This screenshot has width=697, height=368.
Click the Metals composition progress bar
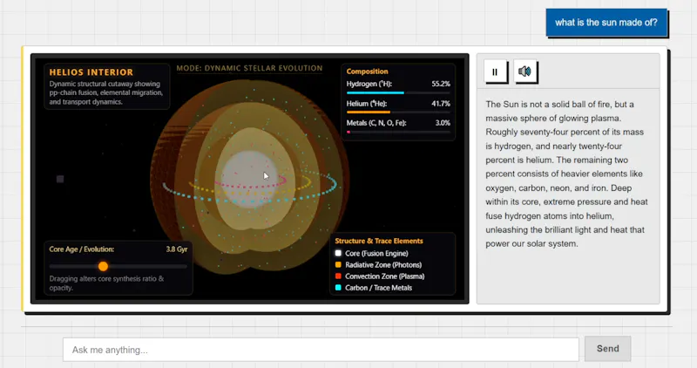click(x=398, y=133)
